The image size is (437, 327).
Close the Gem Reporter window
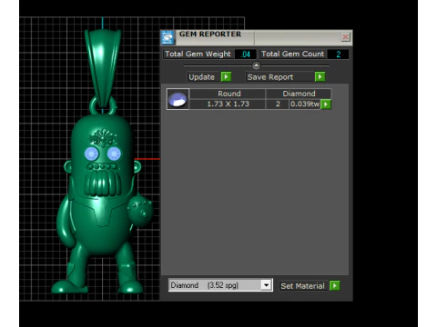[345, 37]
